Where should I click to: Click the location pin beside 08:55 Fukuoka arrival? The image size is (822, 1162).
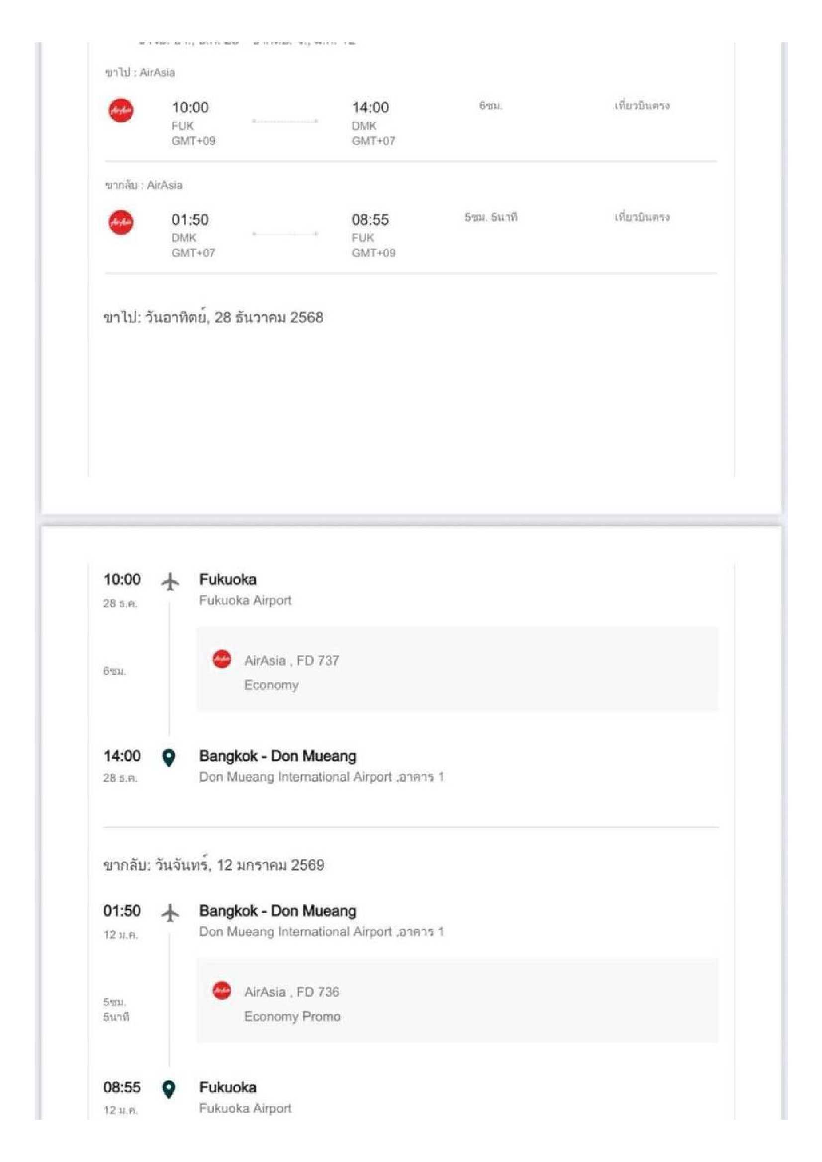point(169,1088)
